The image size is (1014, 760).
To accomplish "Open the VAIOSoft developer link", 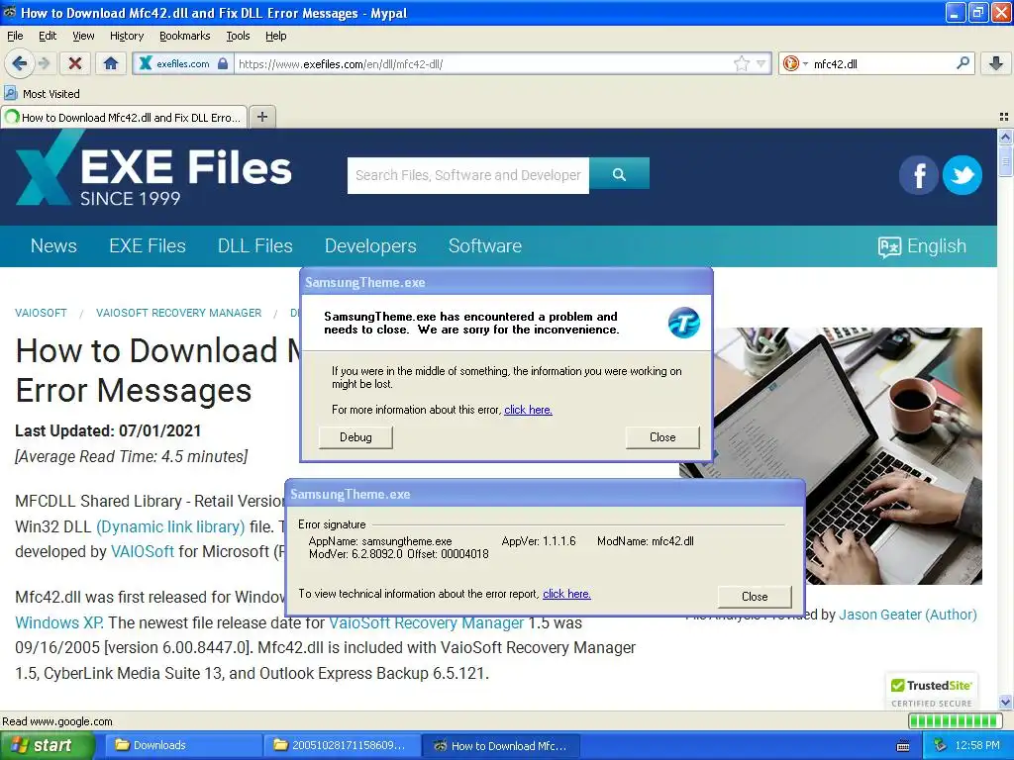I will point(143,551).
